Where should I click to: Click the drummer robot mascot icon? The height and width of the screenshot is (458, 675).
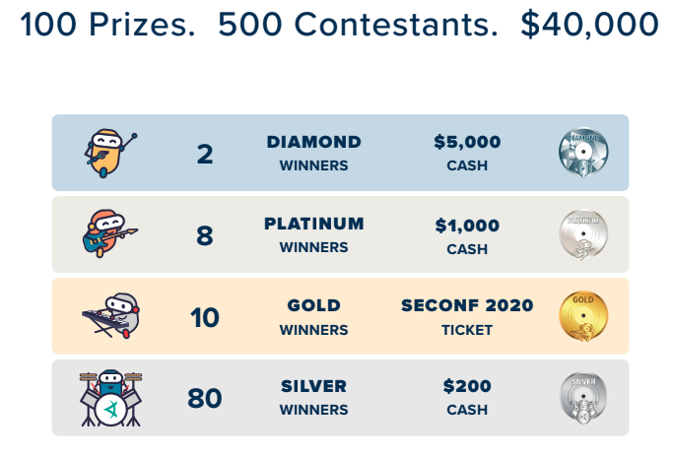pyautogui.click(x=111, y=398)
